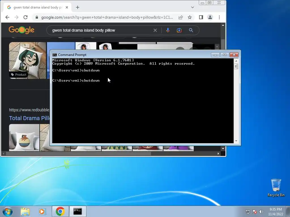Select the gwen total drama island tab
The image size is (290, 217).
pos(38,7)
